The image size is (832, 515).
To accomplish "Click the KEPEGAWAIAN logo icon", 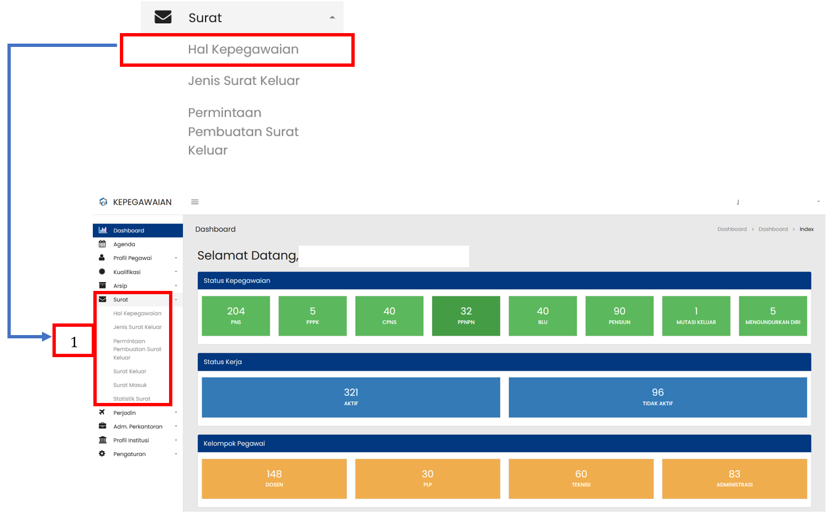I will coord(103,202).
